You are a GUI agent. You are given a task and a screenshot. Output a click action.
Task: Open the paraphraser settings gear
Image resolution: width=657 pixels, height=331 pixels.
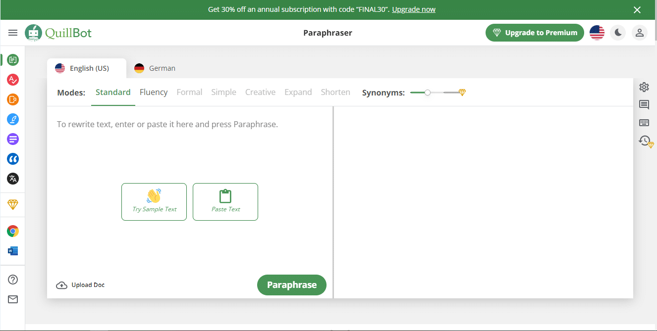[644, 87]
